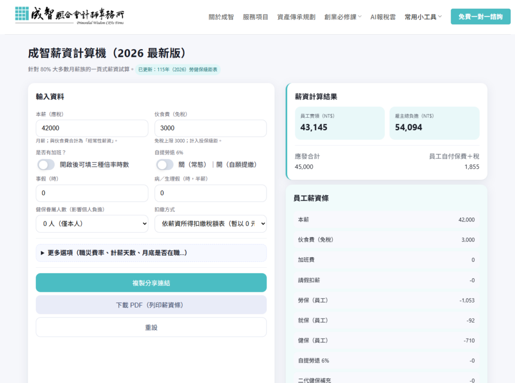Enable the 自提勞退 6% switch
The image size is (515, 383).
(164, 165)
